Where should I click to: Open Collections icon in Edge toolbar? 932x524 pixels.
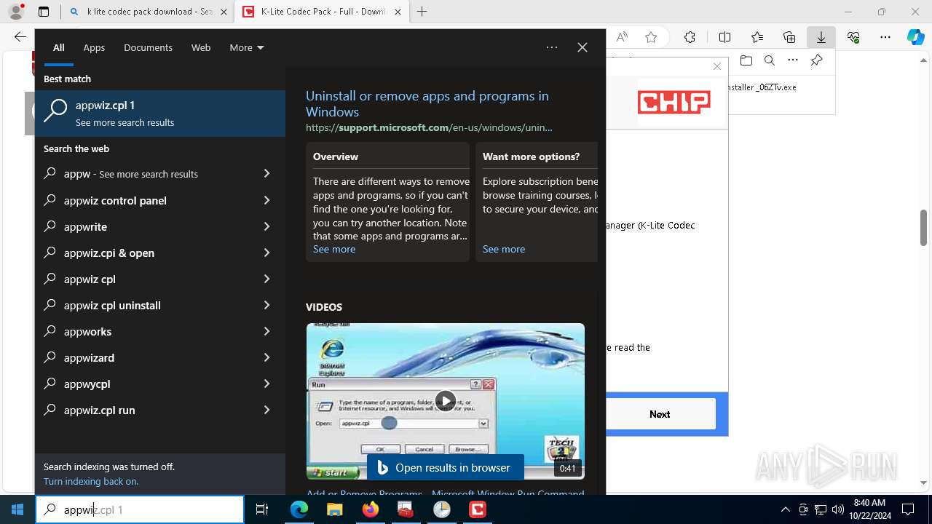789,37
